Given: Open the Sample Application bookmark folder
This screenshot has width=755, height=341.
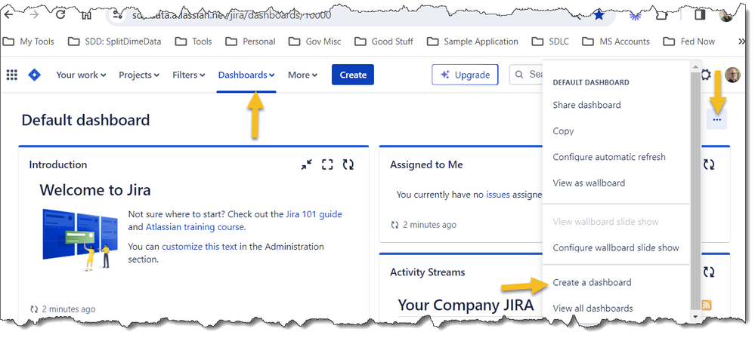Looking at the screenshot, I should pyautogui.click(x=473, y=41).
